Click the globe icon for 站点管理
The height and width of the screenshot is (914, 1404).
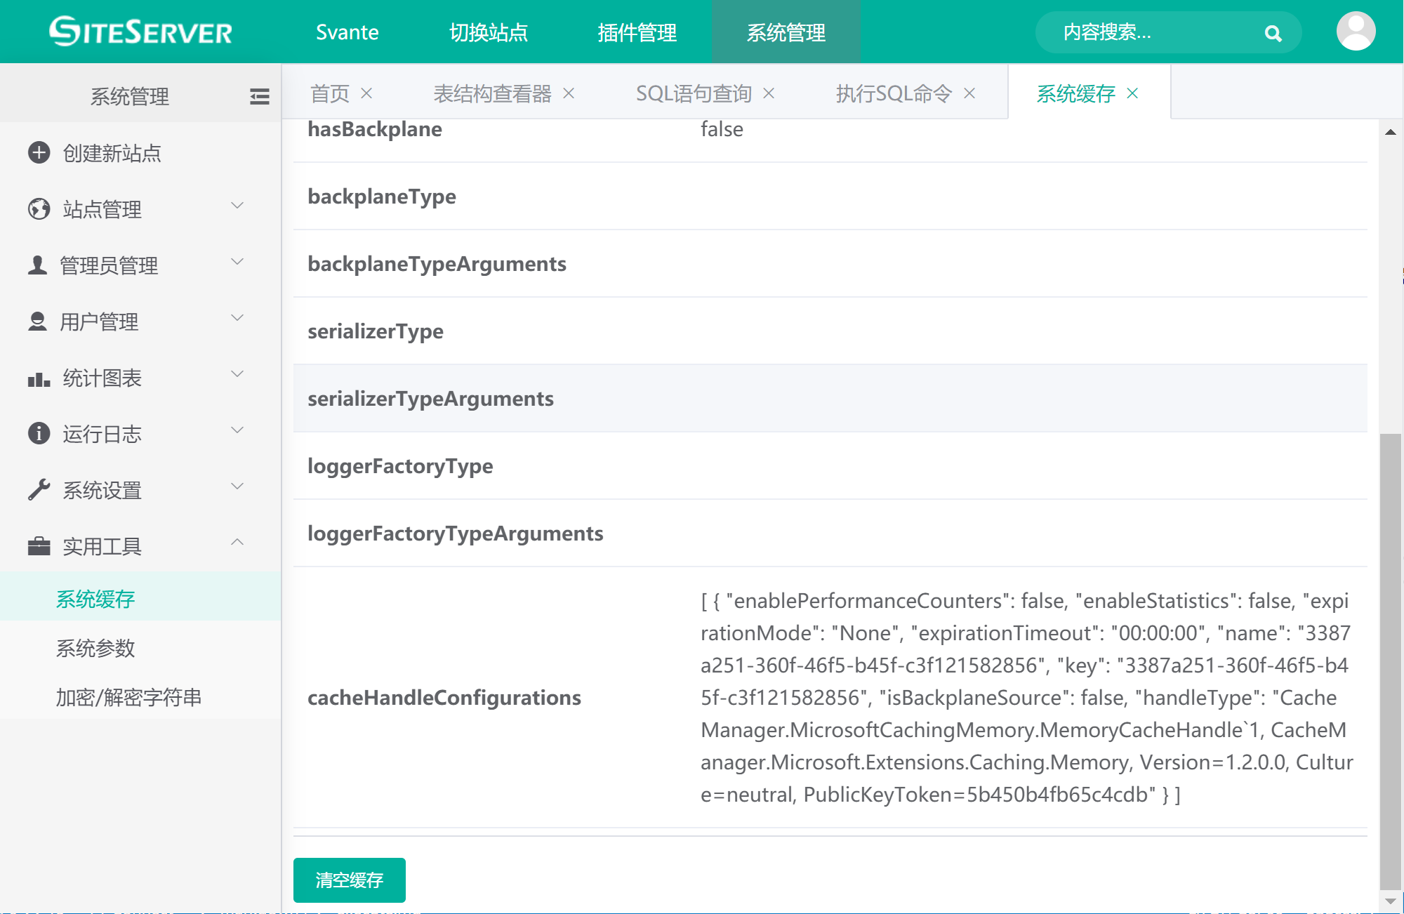coord(39,208)
